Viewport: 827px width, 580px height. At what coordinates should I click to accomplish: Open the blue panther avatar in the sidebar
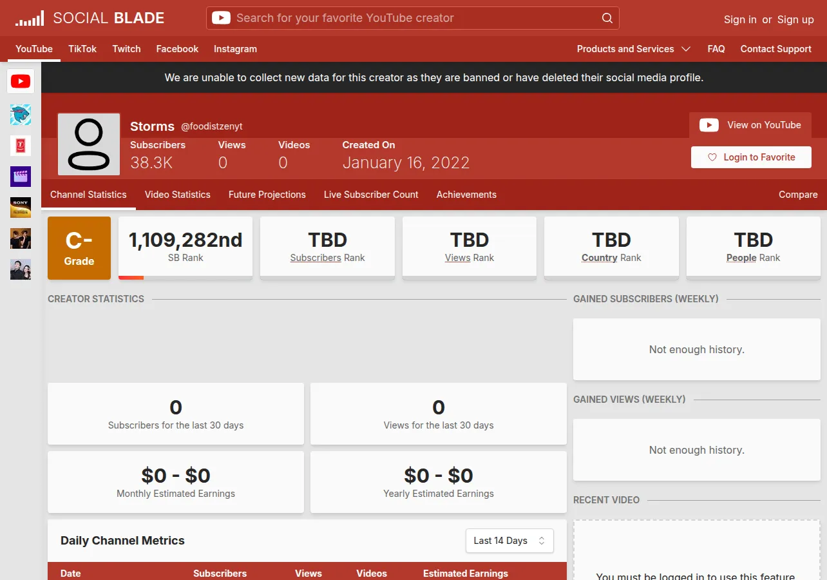[x=21, y=115]
